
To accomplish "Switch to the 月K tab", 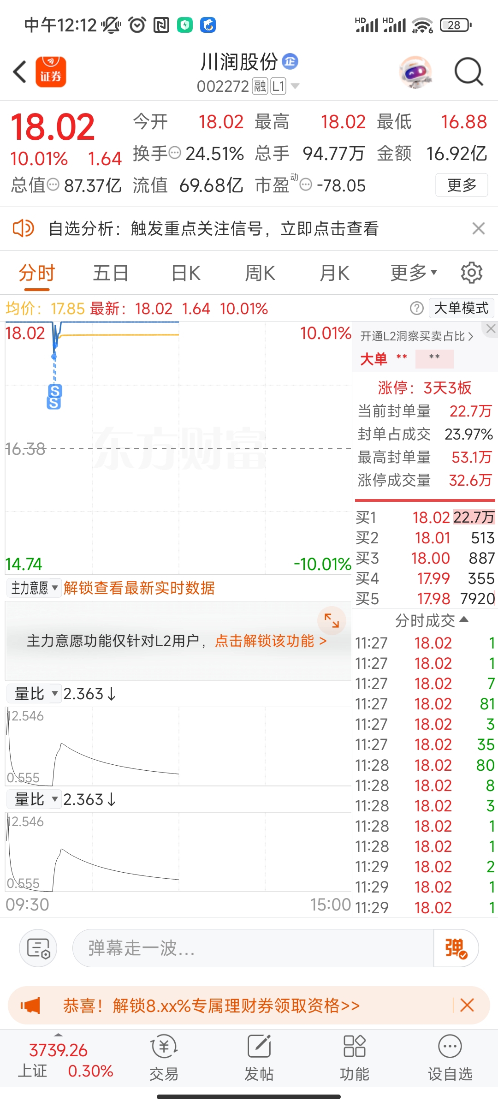I will pyautogui.click(x=334, y=273).
